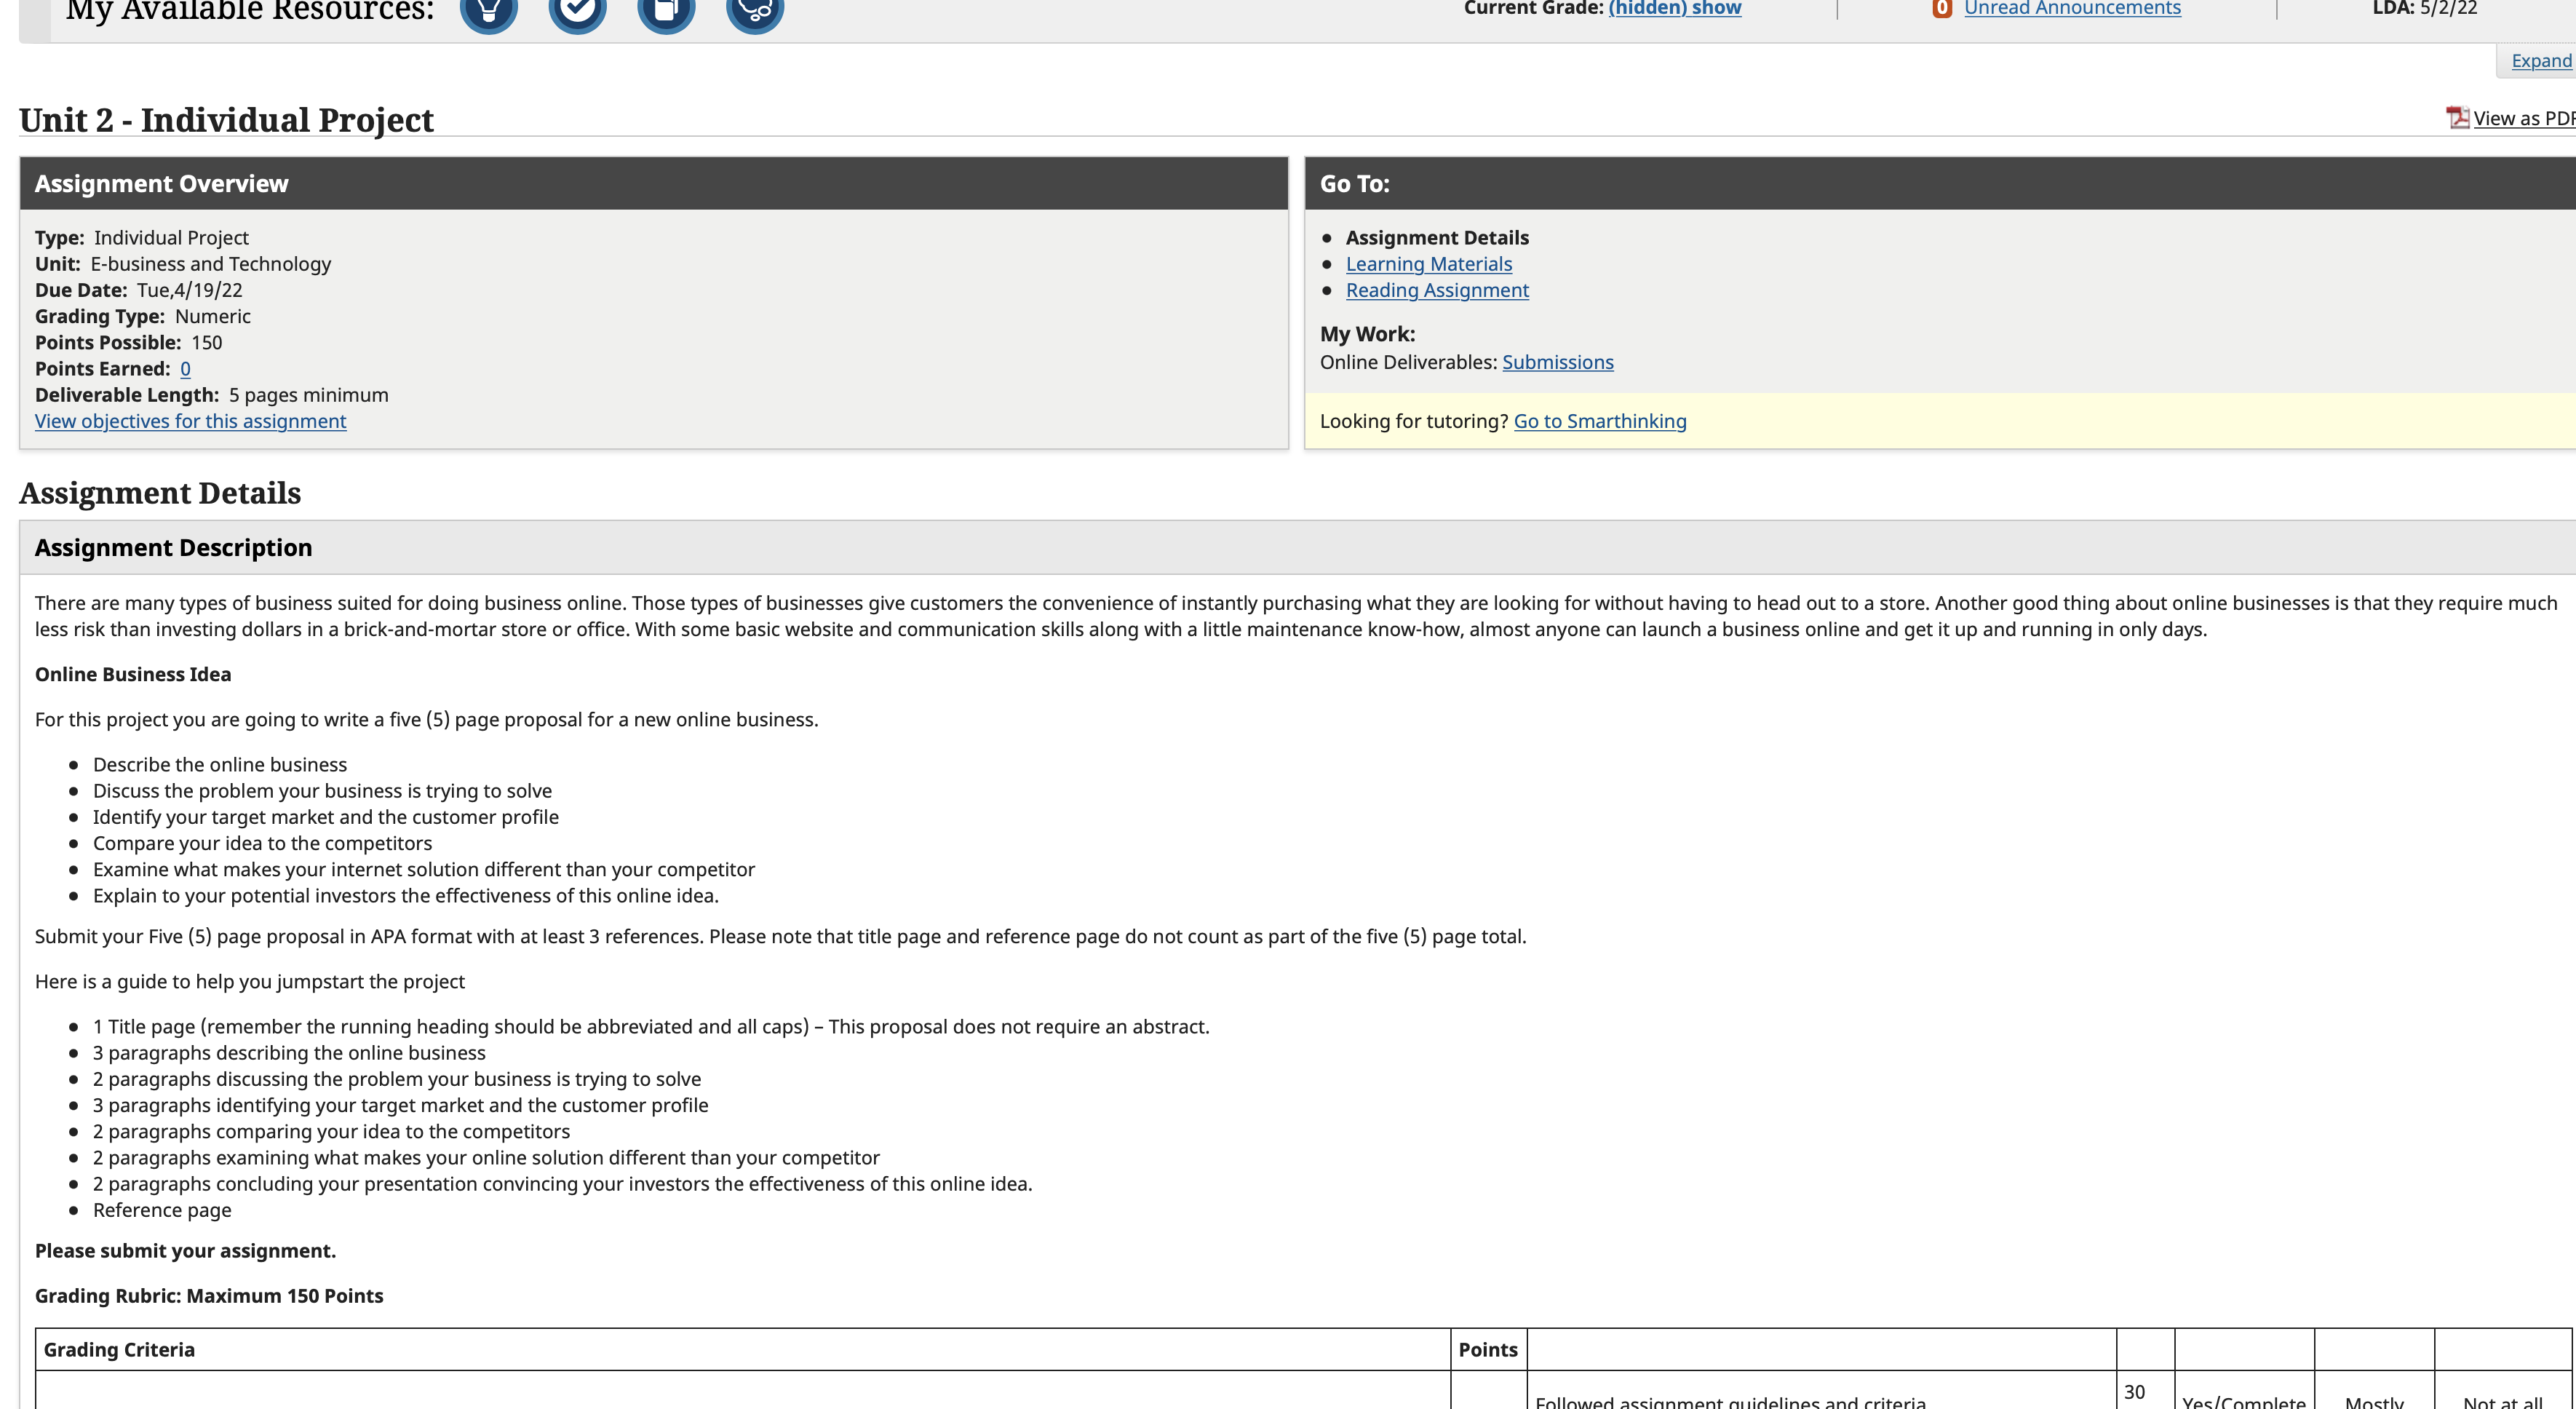Screen dimensions: 2576x1409
Task: Click bullet 'Identify your target market and the customer profile'
Action: 326,817
